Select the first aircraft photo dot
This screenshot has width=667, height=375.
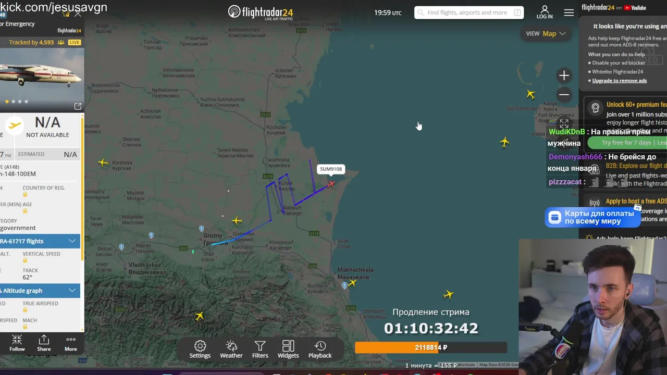(7, 102)
